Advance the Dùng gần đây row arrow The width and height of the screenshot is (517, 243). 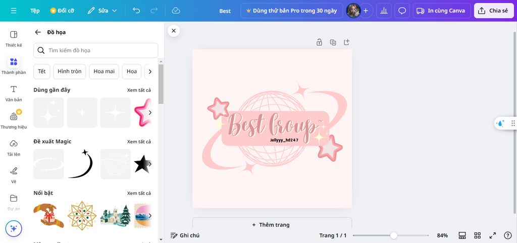pos(150,113)
